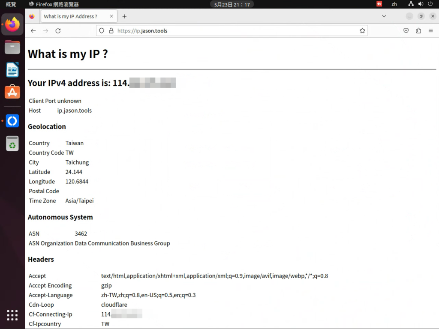The image size is (439, 329).
Task: Launch Files from the Ubuntu dock
Action: pos(12,47)
